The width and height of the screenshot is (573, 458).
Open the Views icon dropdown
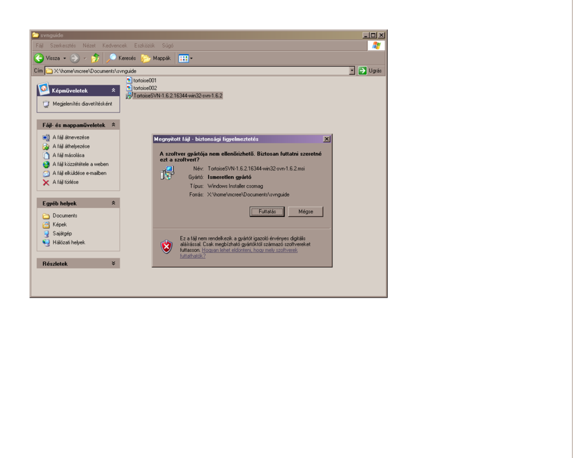point(185,59)
